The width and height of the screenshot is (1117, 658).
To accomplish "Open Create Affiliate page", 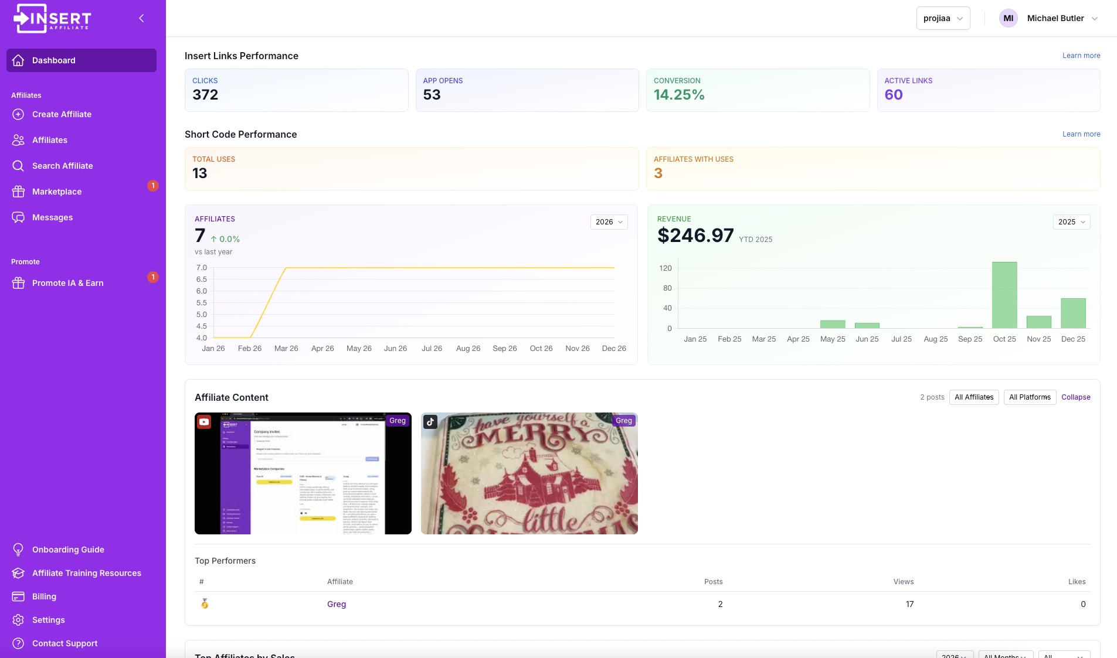I will [x=82, y=114].
